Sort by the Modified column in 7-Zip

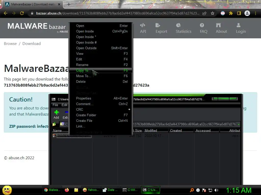point(156,131)
